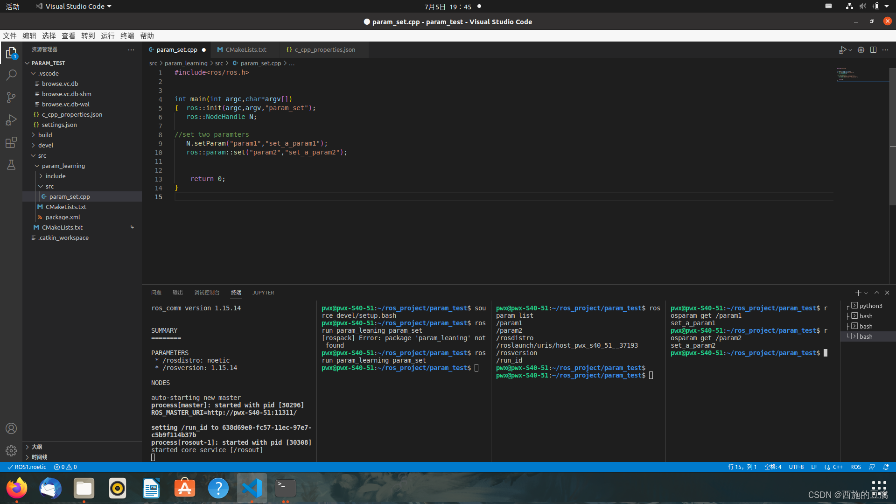Click the ROS status bar item
This screenshot has height=504, width=896.
(855, 467)
